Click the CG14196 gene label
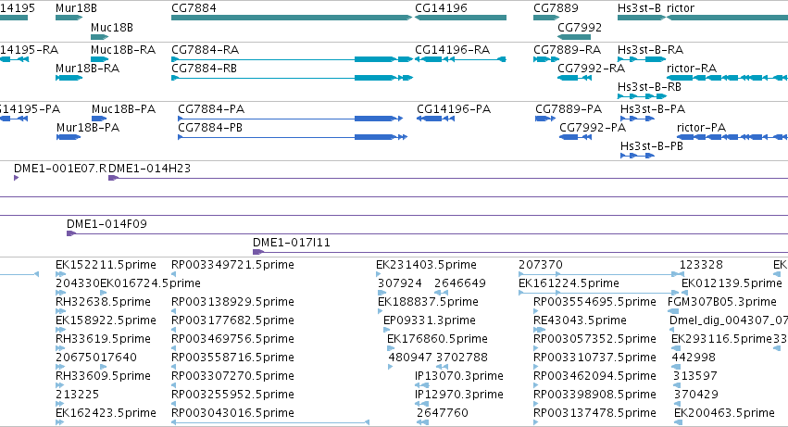The image size is (788, 427). click(x=441, y=8)
